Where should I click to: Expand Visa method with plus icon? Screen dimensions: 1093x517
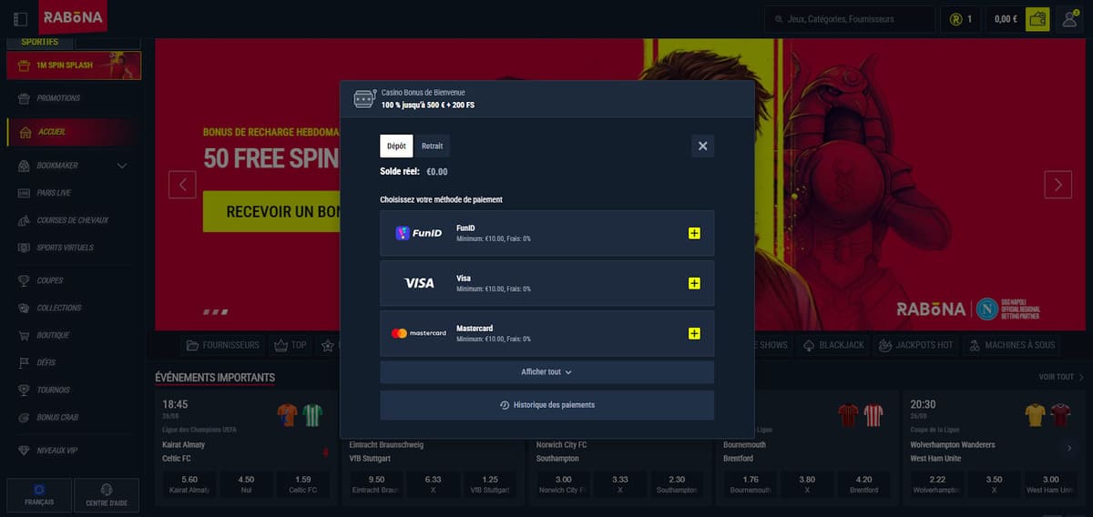(694, 284)
